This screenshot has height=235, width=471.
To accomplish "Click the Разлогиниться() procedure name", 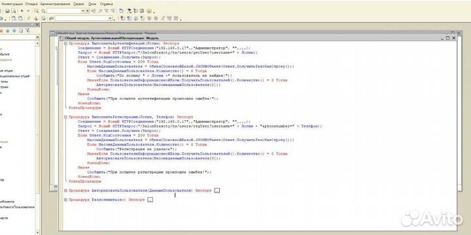I will 109,200.
